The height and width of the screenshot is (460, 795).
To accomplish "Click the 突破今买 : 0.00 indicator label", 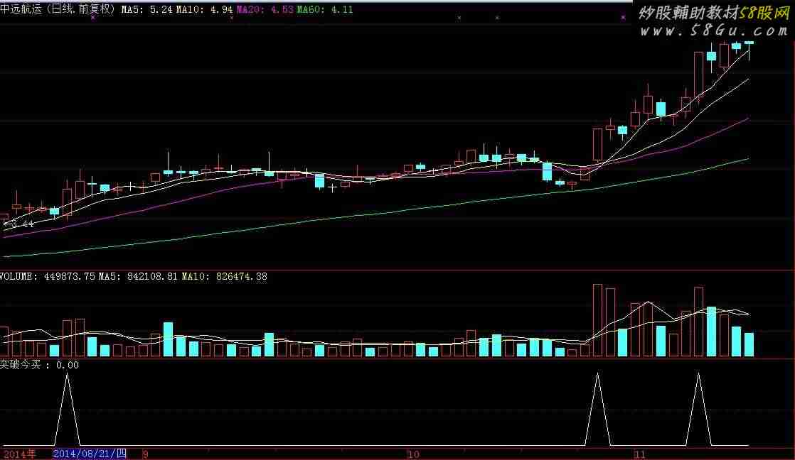I will pyautogui.click(x=40, y=364).
